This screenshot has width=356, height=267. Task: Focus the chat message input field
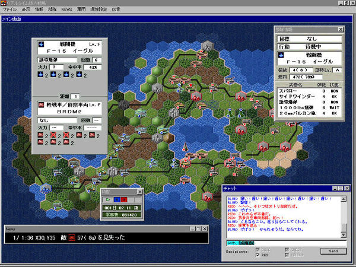tap(287, 243)
